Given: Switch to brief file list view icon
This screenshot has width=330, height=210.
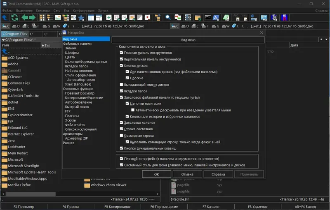Looking at the screenshot, I should tap(42, 18).
